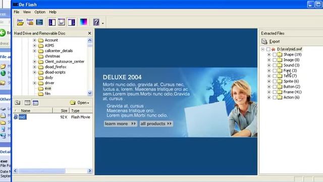This screenshot has height=182, width=323.
Task: Expand the ASMS folder node
Action: pos(35,45)
